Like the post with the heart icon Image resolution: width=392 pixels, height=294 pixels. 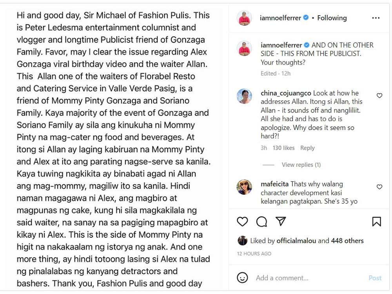point(243,221)
